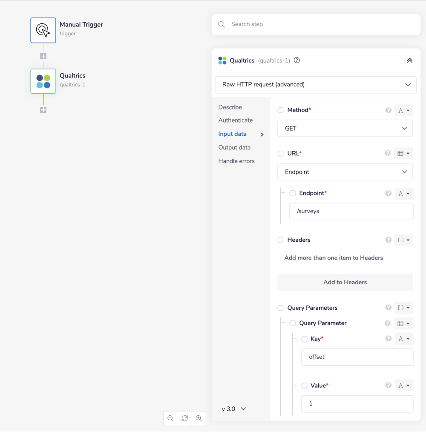The height and width of the screenshot is (432, 426).
Task: Open the GET method dropdown
Action: click(345, 129)
